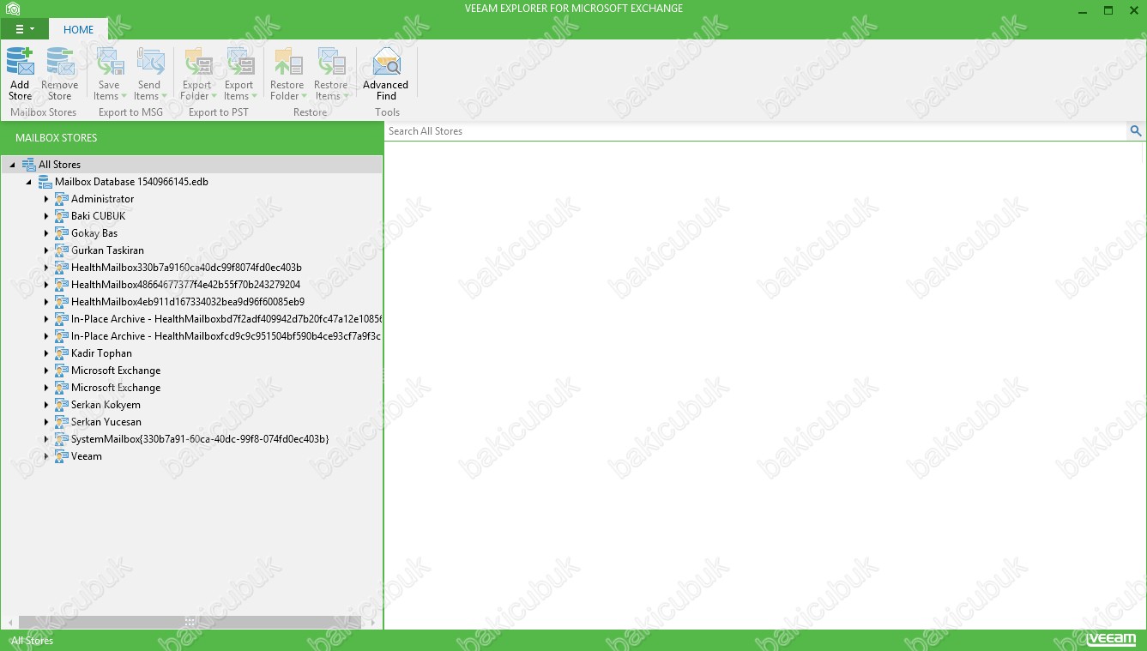This screenshot has width=1147, height=651.
Task: Expand the Kadir Tophan mailbox node
Action: click(x=46, y=353)
